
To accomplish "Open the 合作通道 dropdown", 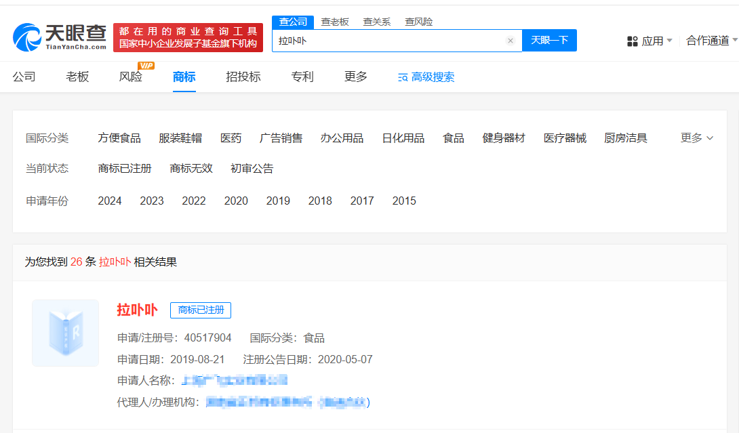I will [710, 41].
